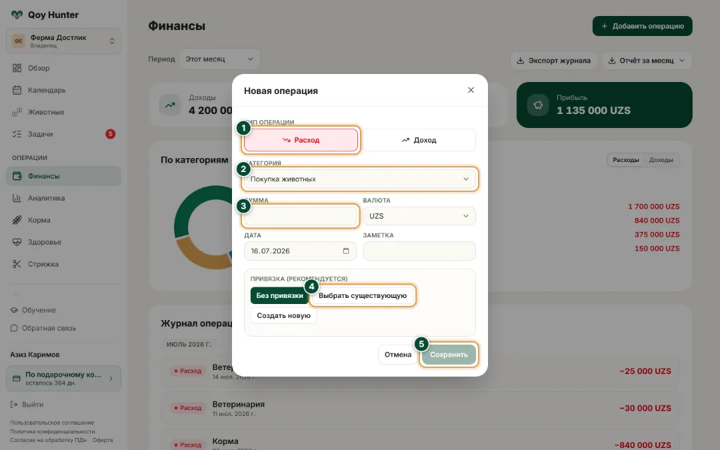The image size is (720, 450).
Task: Go to Корма in sidebar
Action: pyautogui.click(x=63, y=220)
